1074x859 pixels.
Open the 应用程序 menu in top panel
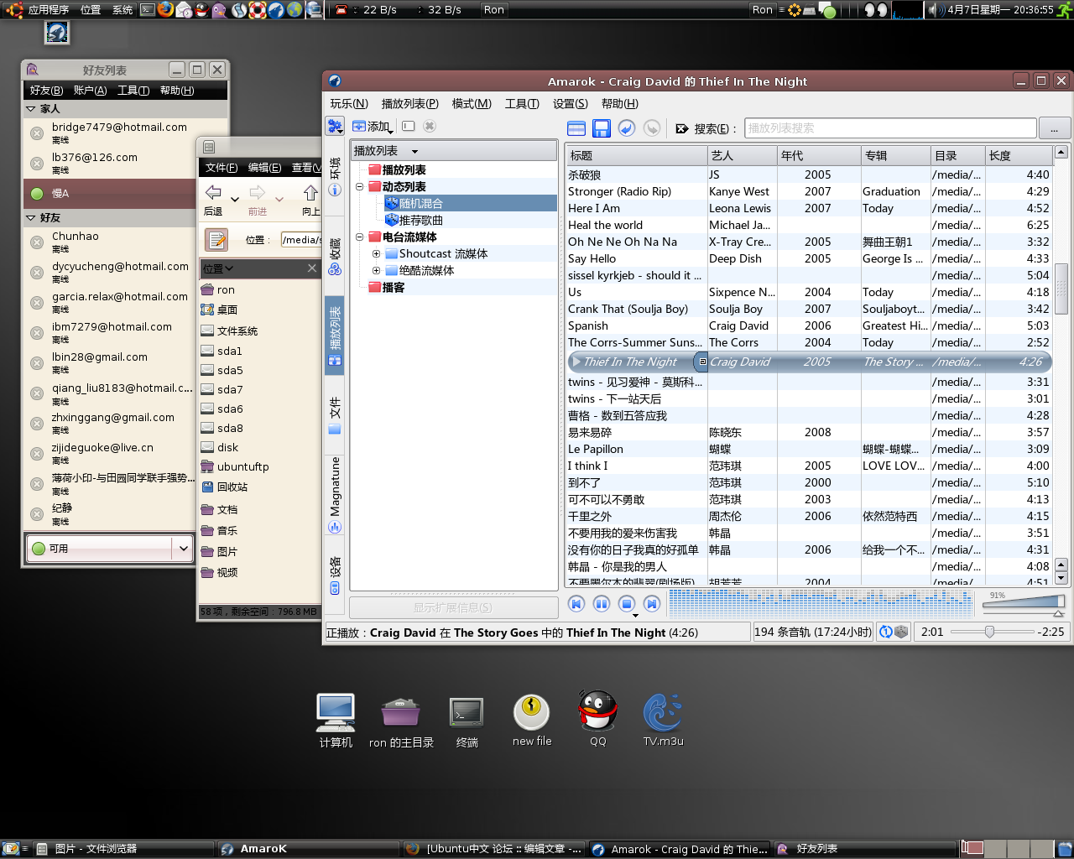pyautogui.click(x=39, y=9)
